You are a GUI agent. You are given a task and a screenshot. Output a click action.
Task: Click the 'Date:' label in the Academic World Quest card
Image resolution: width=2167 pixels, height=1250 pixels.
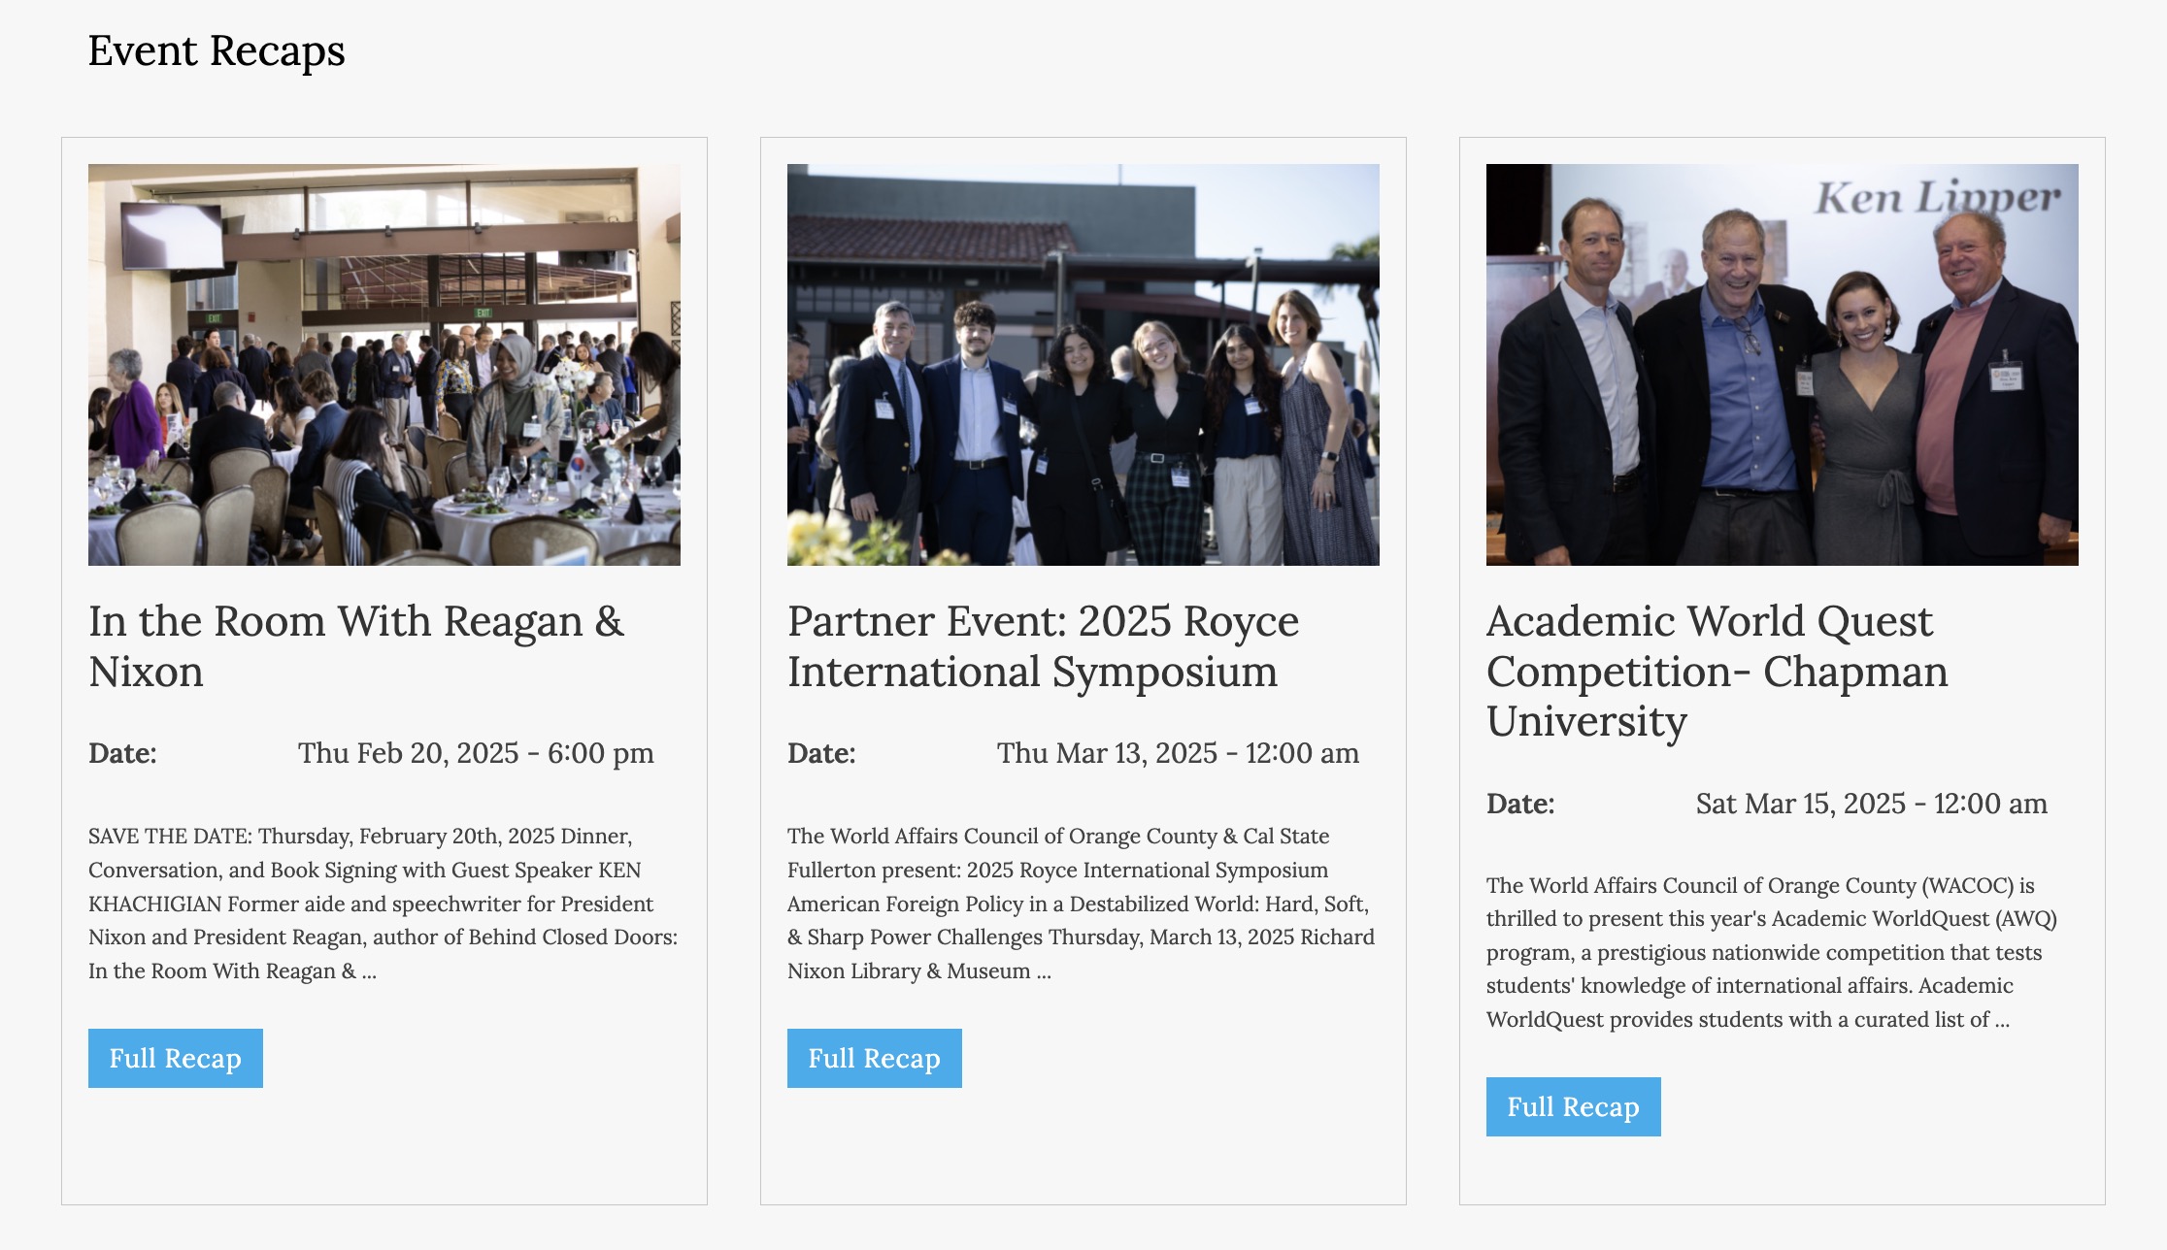click(1520, 804)
